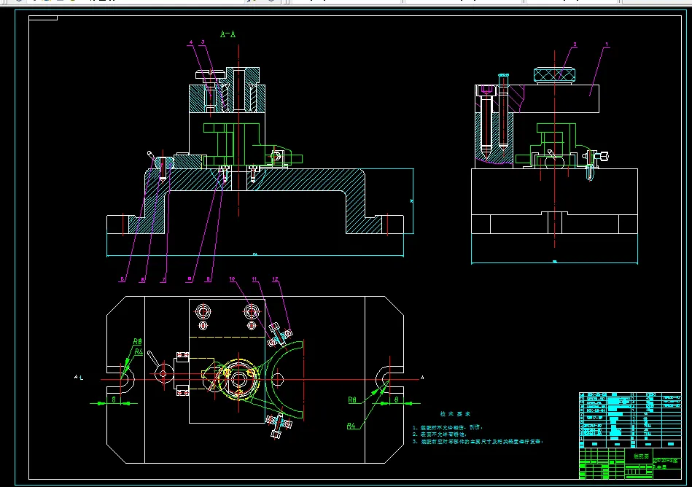Click the 装配图 title in title block
692x487 pixels.
pos(641,456)
